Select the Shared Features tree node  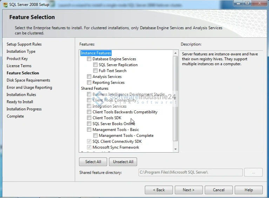pos(95,89)
